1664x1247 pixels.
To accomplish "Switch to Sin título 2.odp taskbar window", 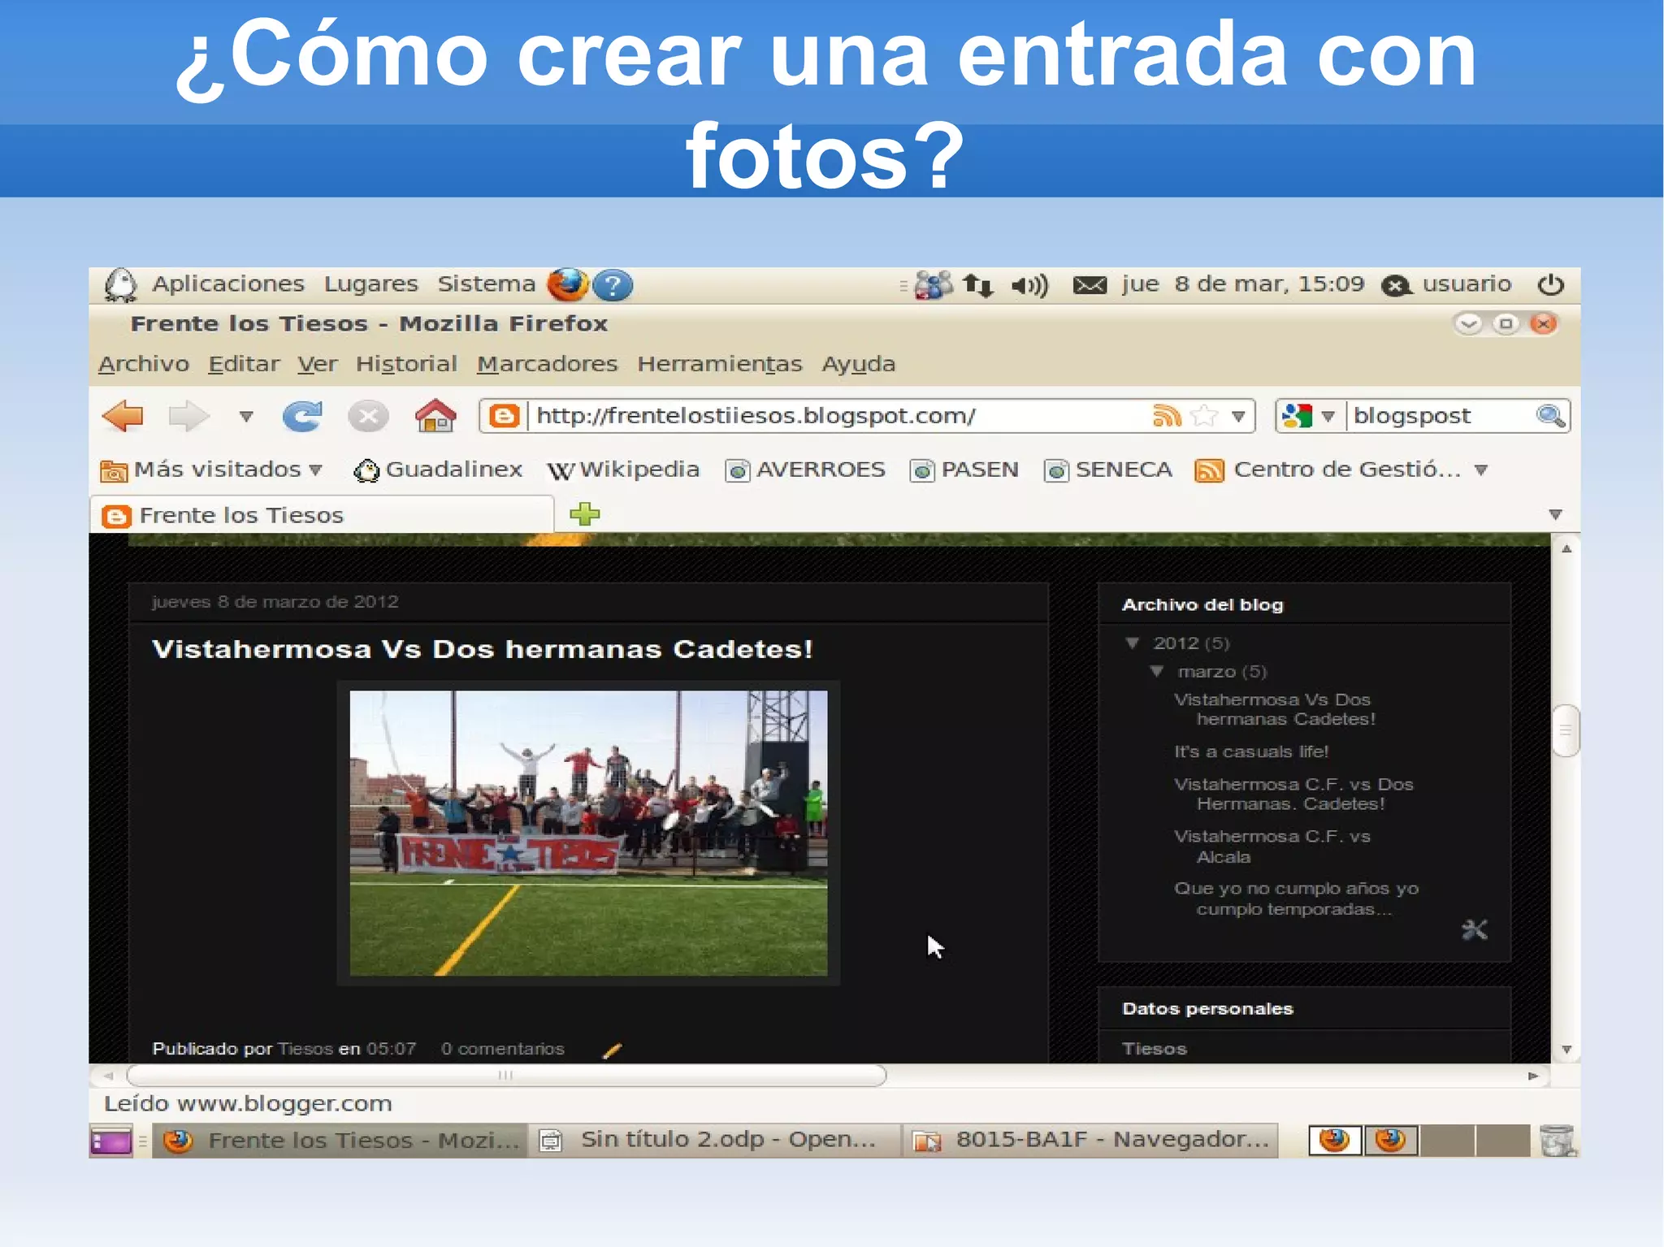I will 714,1141.
